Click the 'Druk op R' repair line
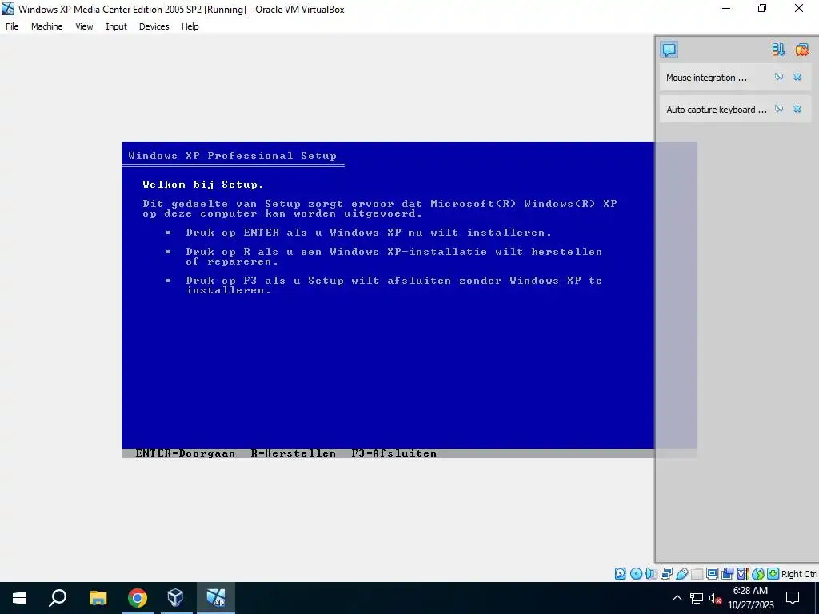The width and height of the screenshot is (819, 614). [394, 257]
